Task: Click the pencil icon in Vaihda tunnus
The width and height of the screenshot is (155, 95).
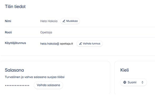Action: pos(80,44)
